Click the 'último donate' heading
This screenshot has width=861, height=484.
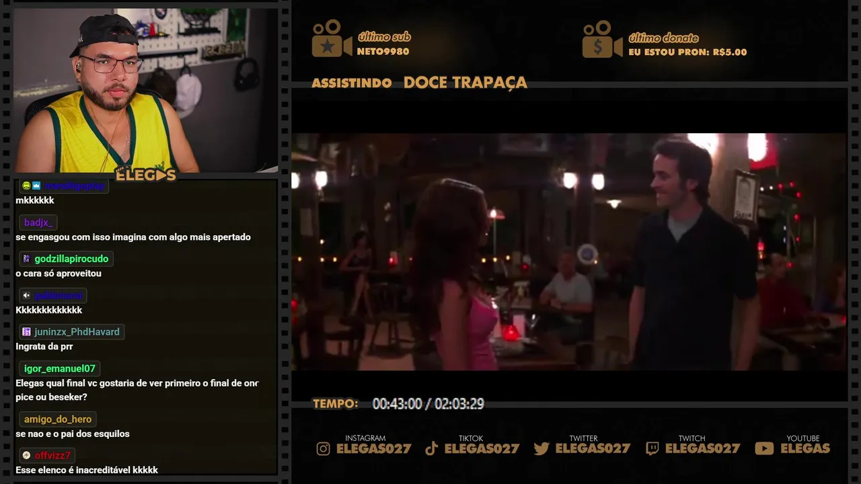coord(663,38)
